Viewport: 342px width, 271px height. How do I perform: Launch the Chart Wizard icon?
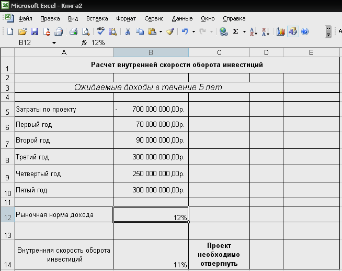pos(280,31)
